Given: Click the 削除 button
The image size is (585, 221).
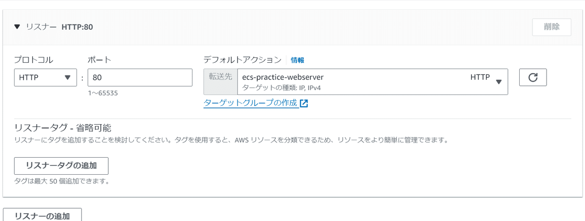Looking at the screenshot, I should [551, 27].
